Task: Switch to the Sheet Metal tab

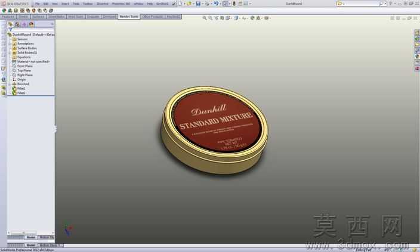Action: (x=56, y=17)
